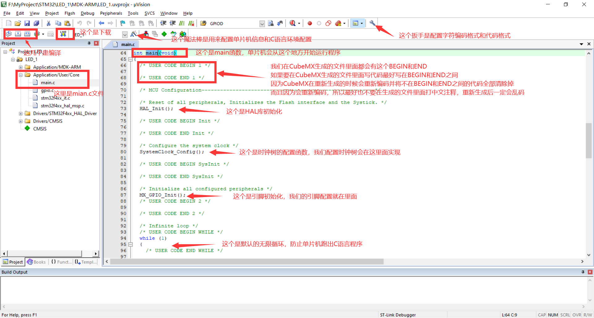Toggle the bookmark flag on current line

pyautogui.click(x=123, y=23)
